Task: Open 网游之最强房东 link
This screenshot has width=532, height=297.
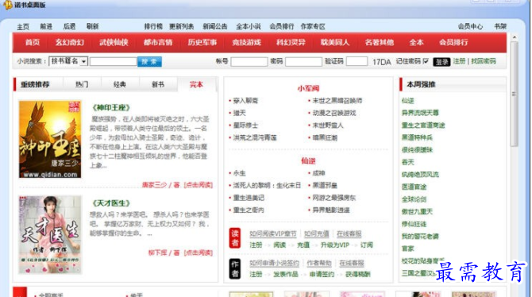Action: (x=333, y=198)
